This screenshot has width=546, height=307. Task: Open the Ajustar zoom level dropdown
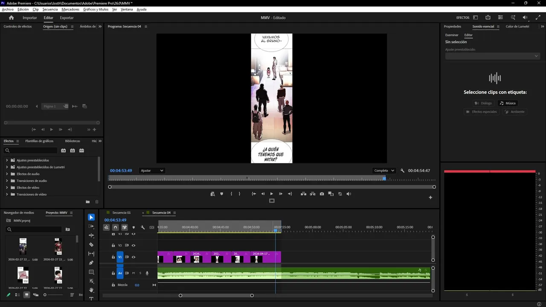(x=152, y=171)
